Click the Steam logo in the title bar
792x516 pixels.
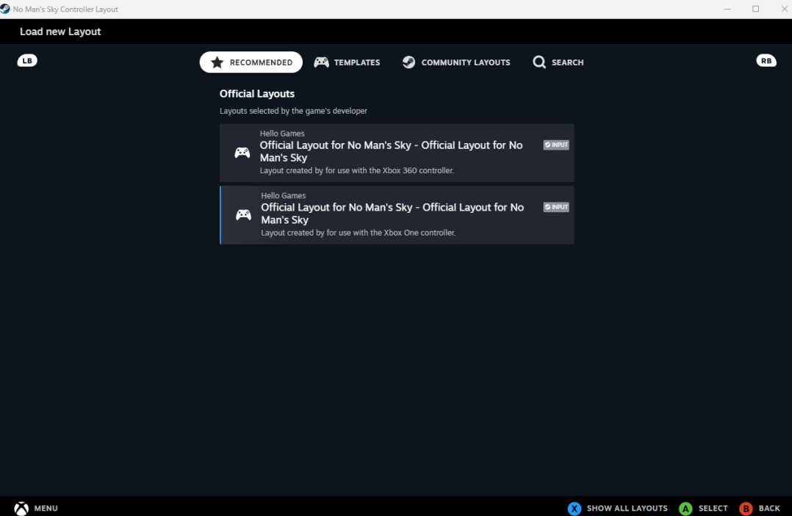[x=5, y=9]
